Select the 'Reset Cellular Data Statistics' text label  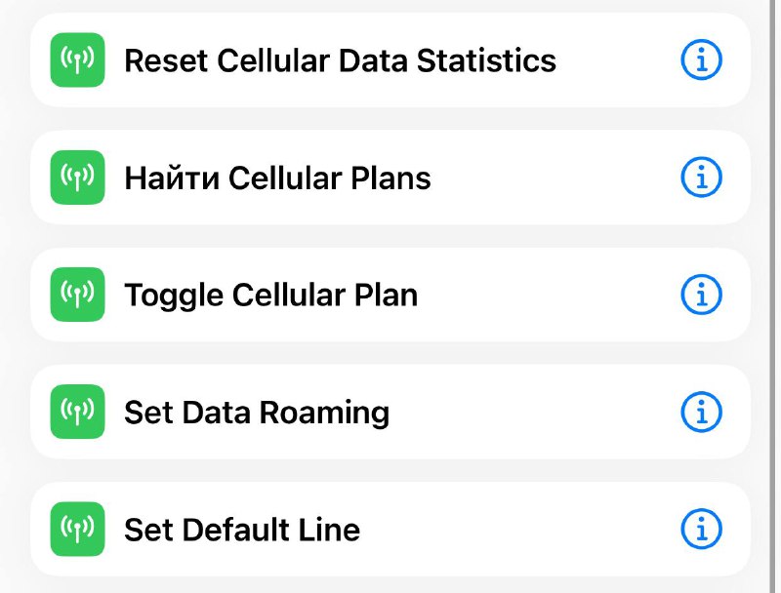340,60
